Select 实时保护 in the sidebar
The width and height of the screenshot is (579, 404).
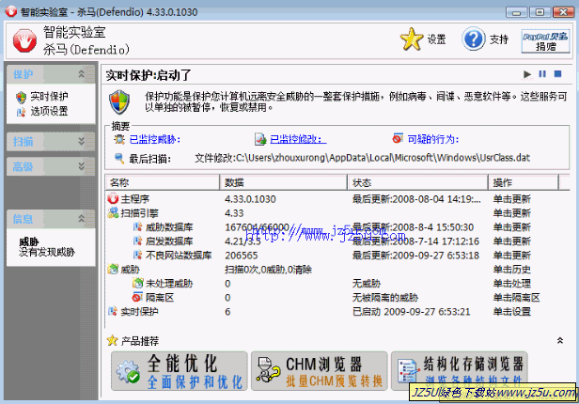tap(49, 97)
